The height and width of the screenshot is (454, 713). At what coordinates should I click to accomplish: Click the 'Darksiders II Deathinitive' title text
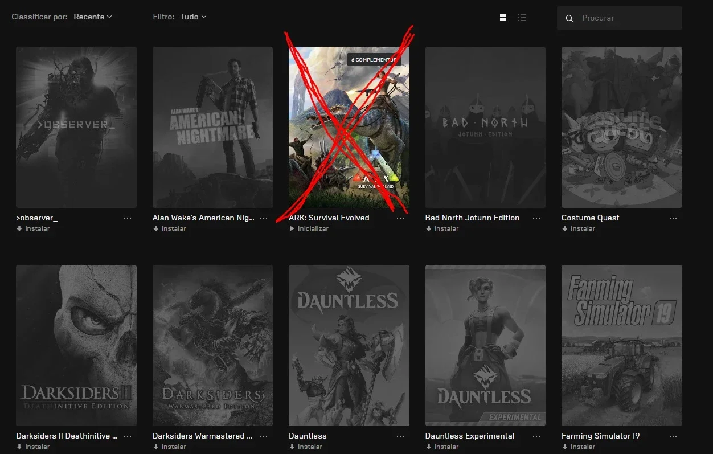tap(67, 436)
